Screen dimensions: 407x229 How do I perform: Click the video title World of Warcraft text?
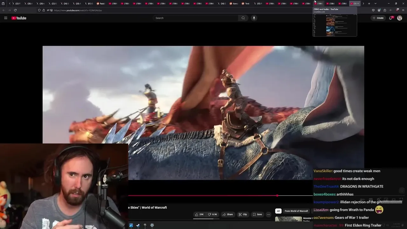click(x=154, y=207)
